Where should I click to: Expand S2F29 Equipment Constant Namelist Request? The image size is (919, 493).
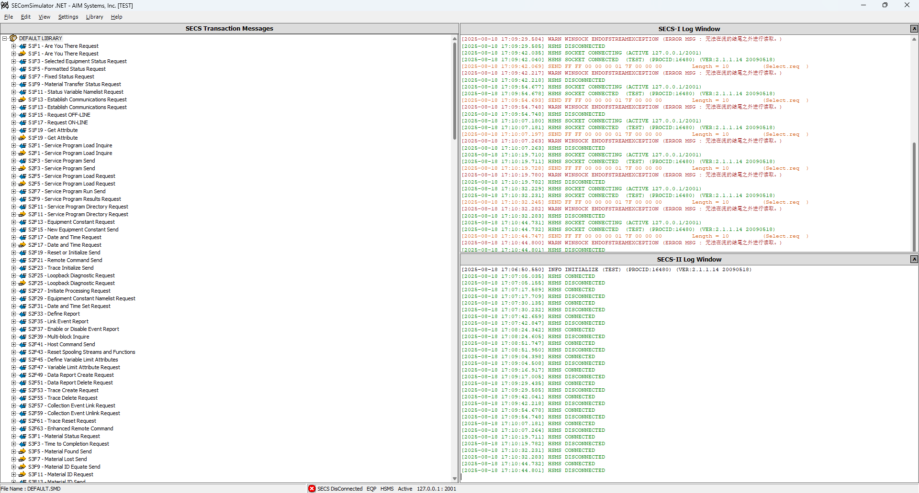pos(14,298)
